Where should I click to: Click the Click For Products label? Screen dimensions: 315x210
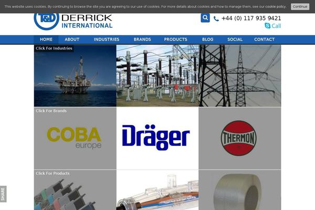tap(52, 173)
